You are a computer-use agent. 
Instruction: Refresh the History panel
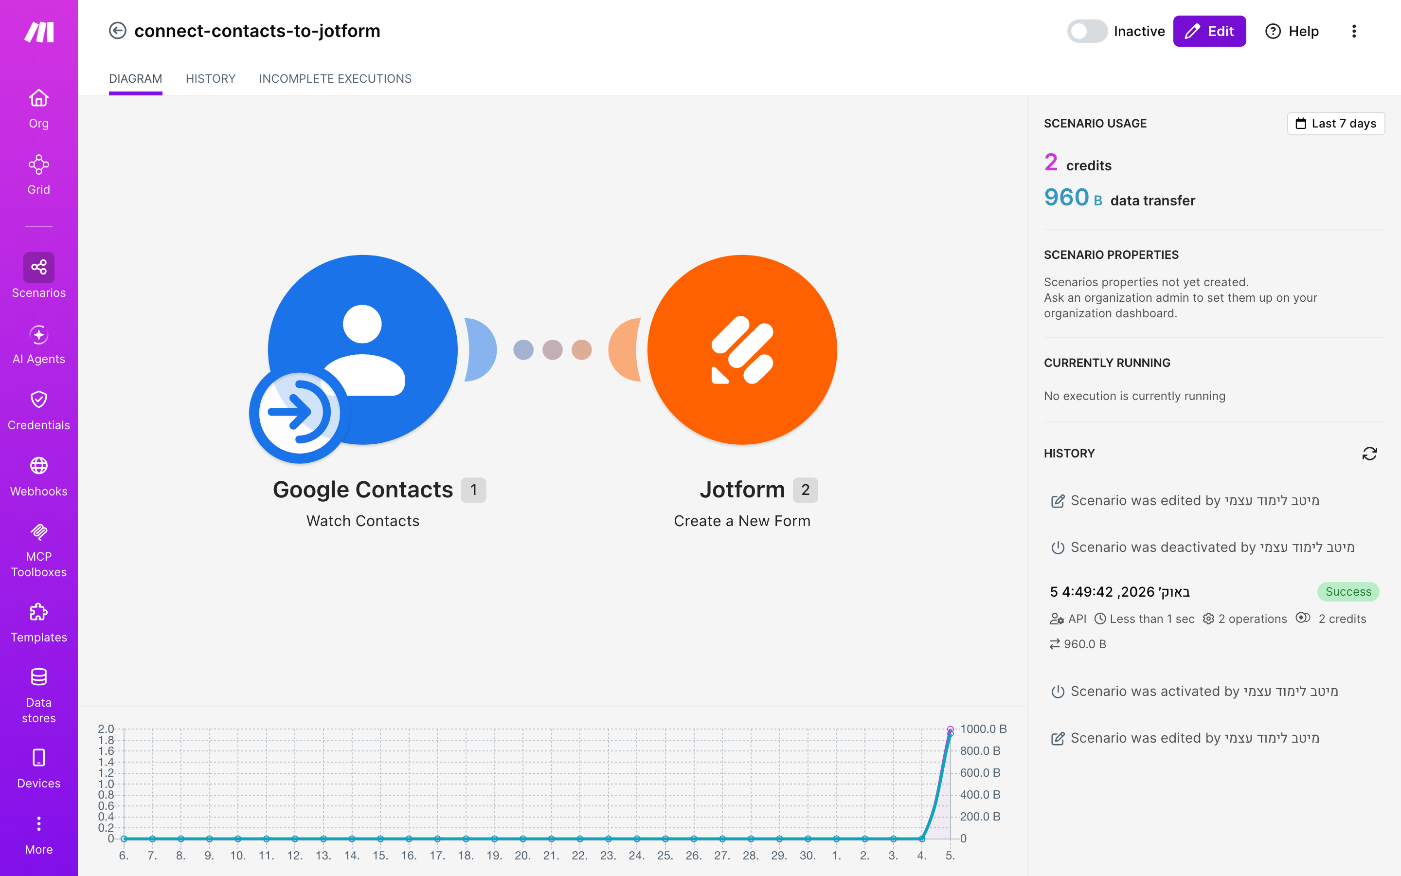[1369, 454]
